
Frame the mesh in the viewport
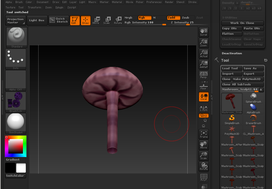pyautogui.click(x=204, y=134)
